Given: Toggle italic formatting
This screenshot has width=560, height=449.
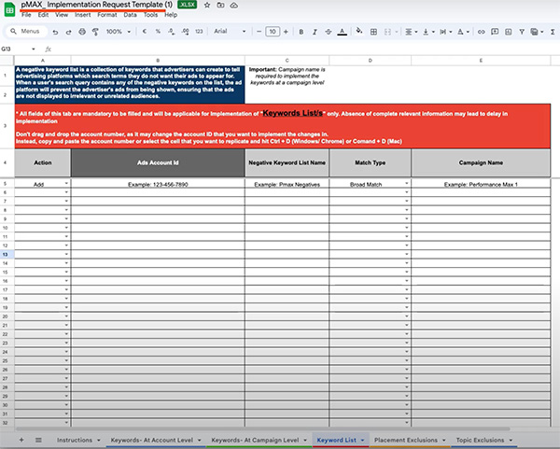Looking at the screenshot, I should tap(315, 32).
